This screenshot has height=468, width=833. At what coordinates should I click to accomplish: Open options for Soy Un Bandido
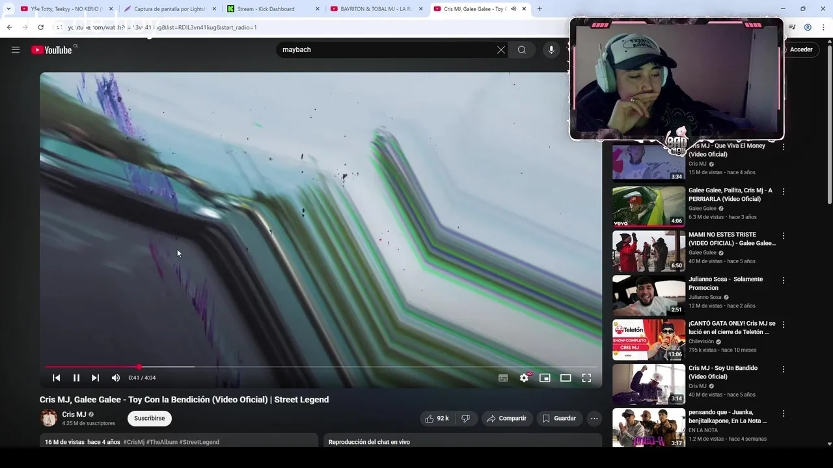(784, 369)
